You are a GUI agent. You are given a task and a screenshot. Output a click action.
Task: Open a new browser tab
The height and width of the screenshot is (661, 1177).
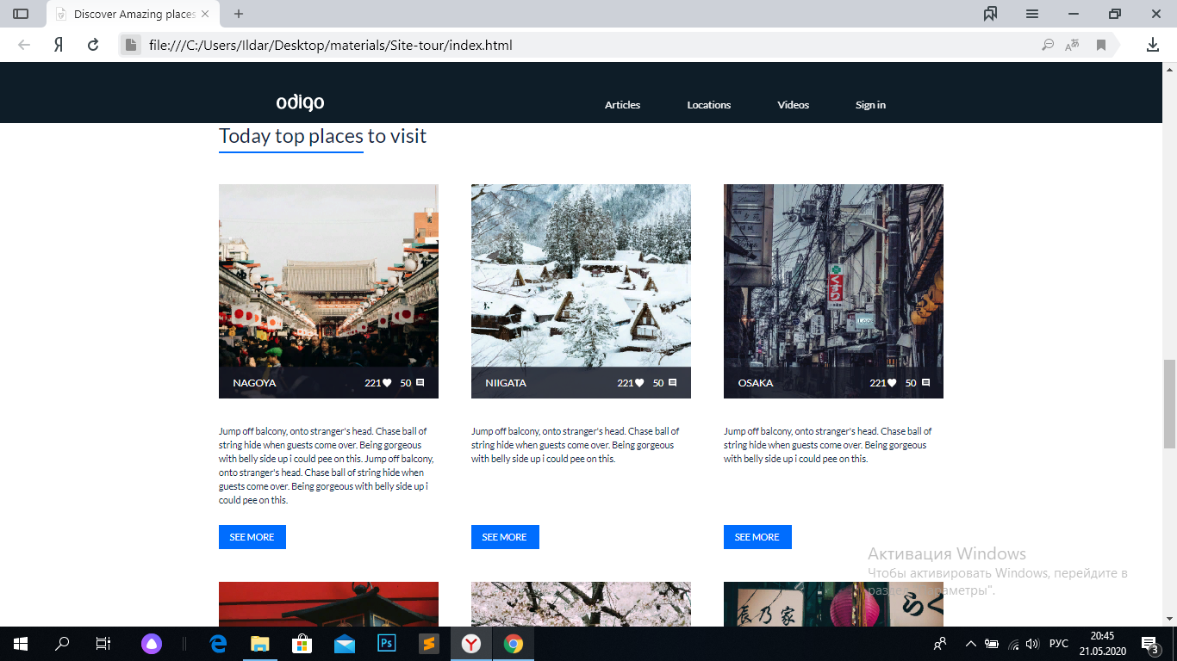[x=239, y=14]
